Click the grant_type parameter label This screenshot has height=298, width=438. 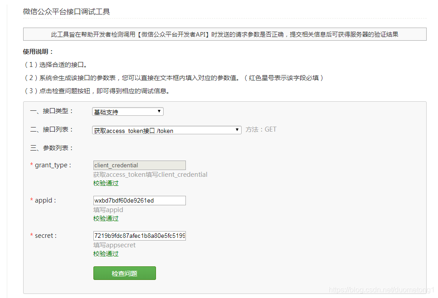[51, 165]
